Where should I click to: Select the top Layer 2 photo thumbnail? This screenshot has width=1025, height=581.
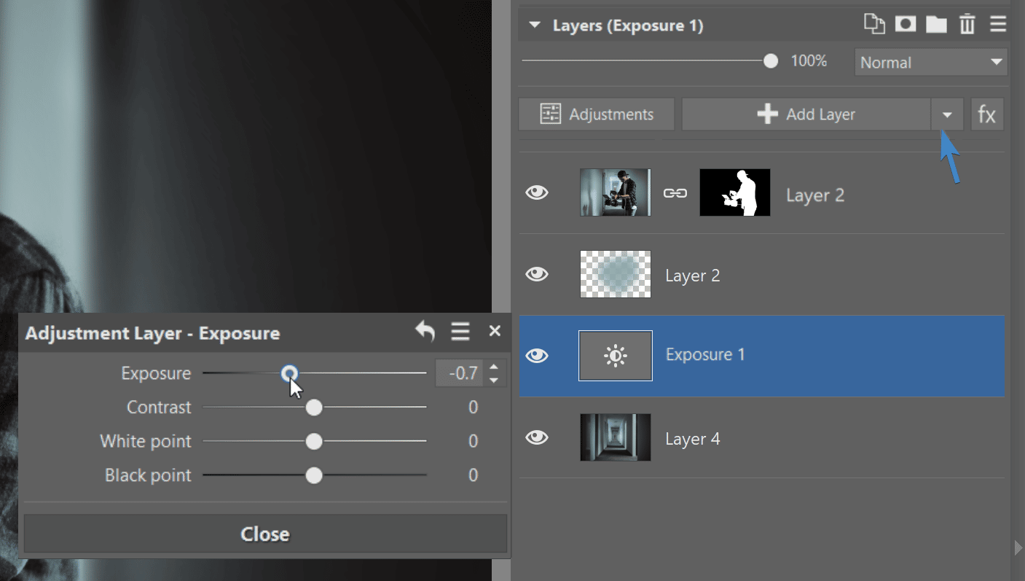tap(615, 192)
